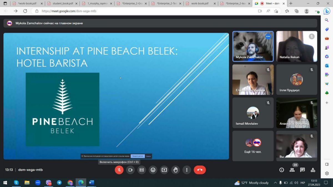Raise your hand in the meeting

176,170
